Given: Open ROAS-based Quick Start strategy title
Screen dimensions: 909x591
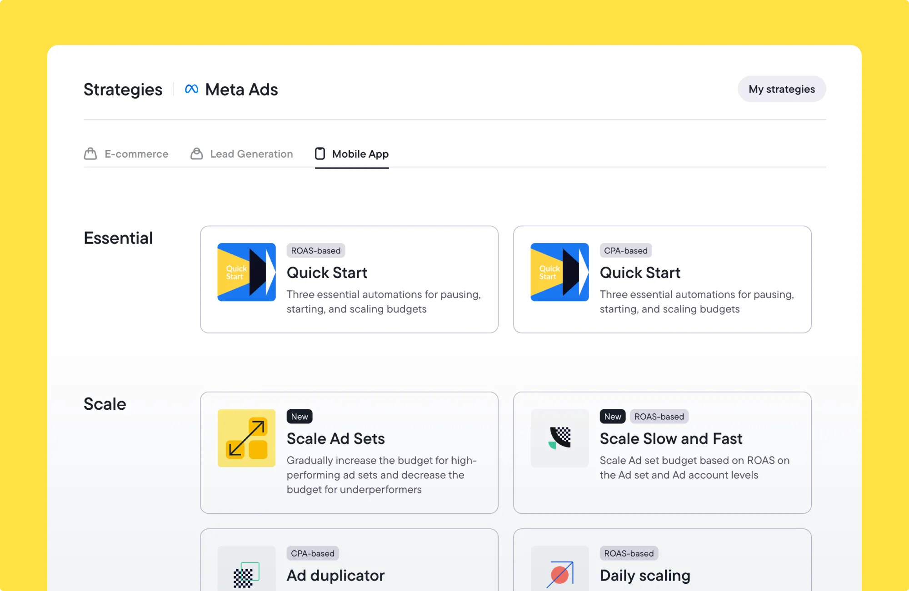Looking at the screenshot, I should coord(327,273).
